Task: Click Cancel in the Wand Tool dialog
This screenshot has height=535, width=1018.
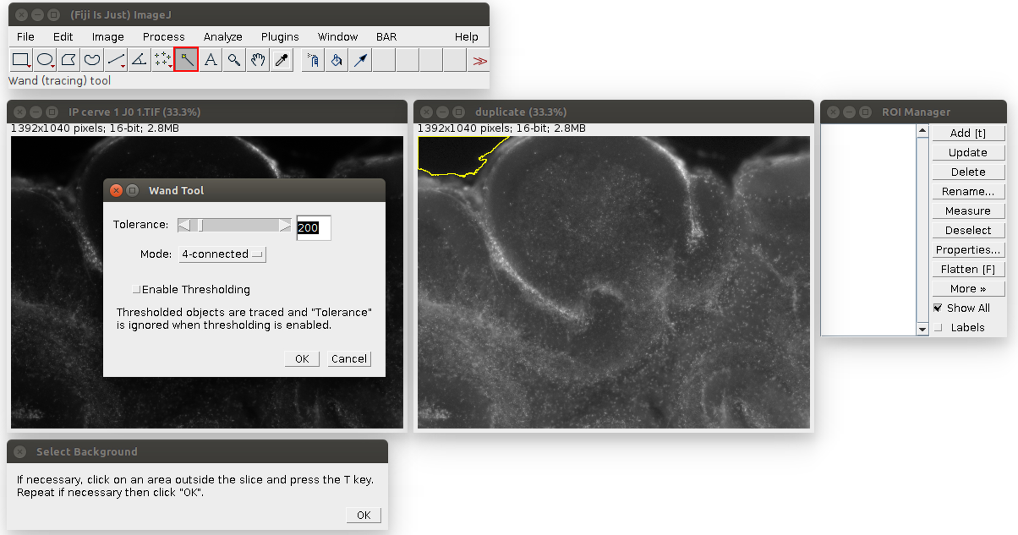Action: (x=349, y=359)
